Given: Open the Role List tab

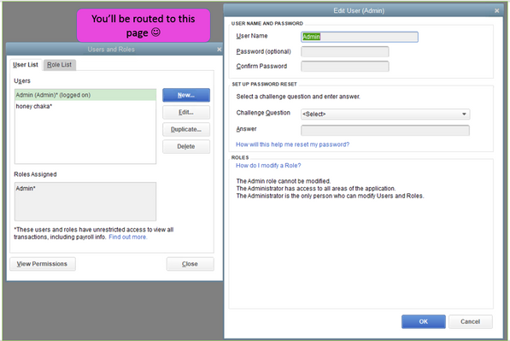Looking at the screenshot, I should [60, 65].
